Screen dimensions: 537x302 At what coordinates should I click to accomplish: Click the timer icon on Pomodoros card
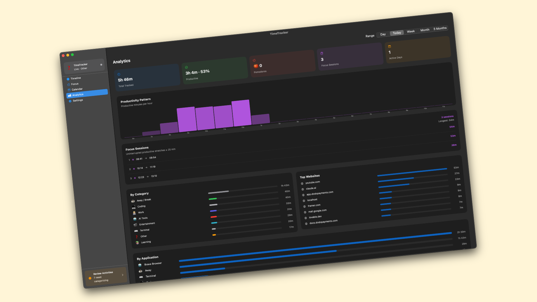tap(254, 60)
